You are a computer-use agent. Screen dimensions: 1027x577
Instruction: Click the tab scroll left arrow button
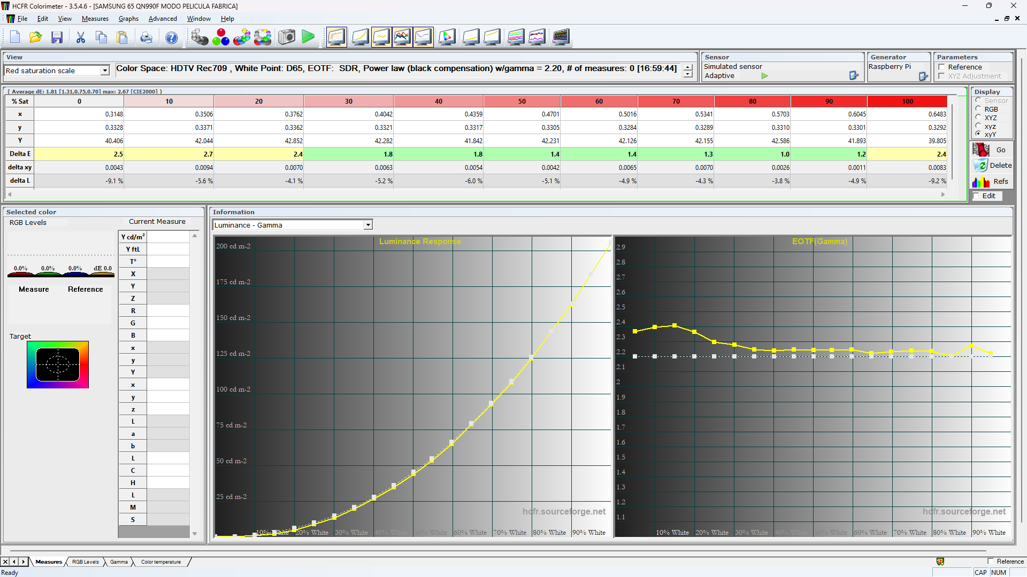[14, 562]
